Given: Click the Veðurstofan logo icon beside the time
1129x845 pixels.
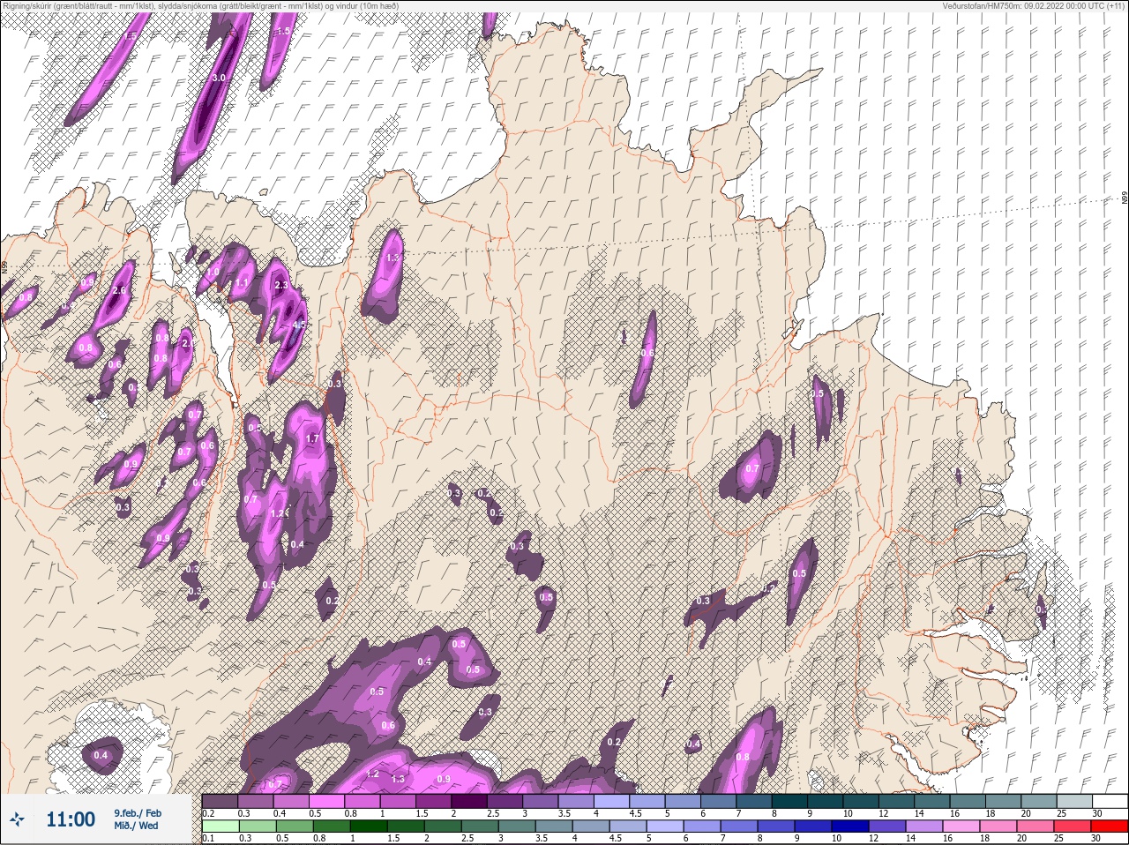Looking at the screenshot, I should click(17, 819).
